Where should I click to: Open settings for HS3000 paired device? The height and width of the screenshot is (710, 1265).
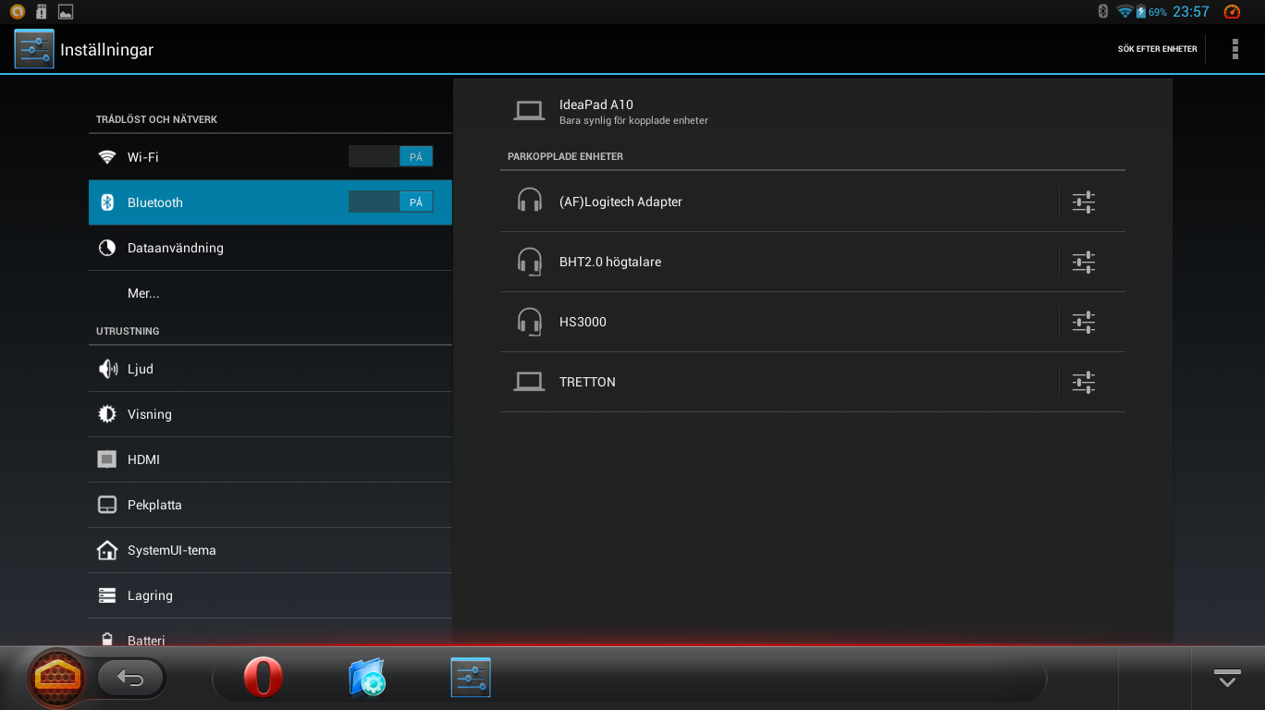pyautogui.click(x=1084, y=322)
